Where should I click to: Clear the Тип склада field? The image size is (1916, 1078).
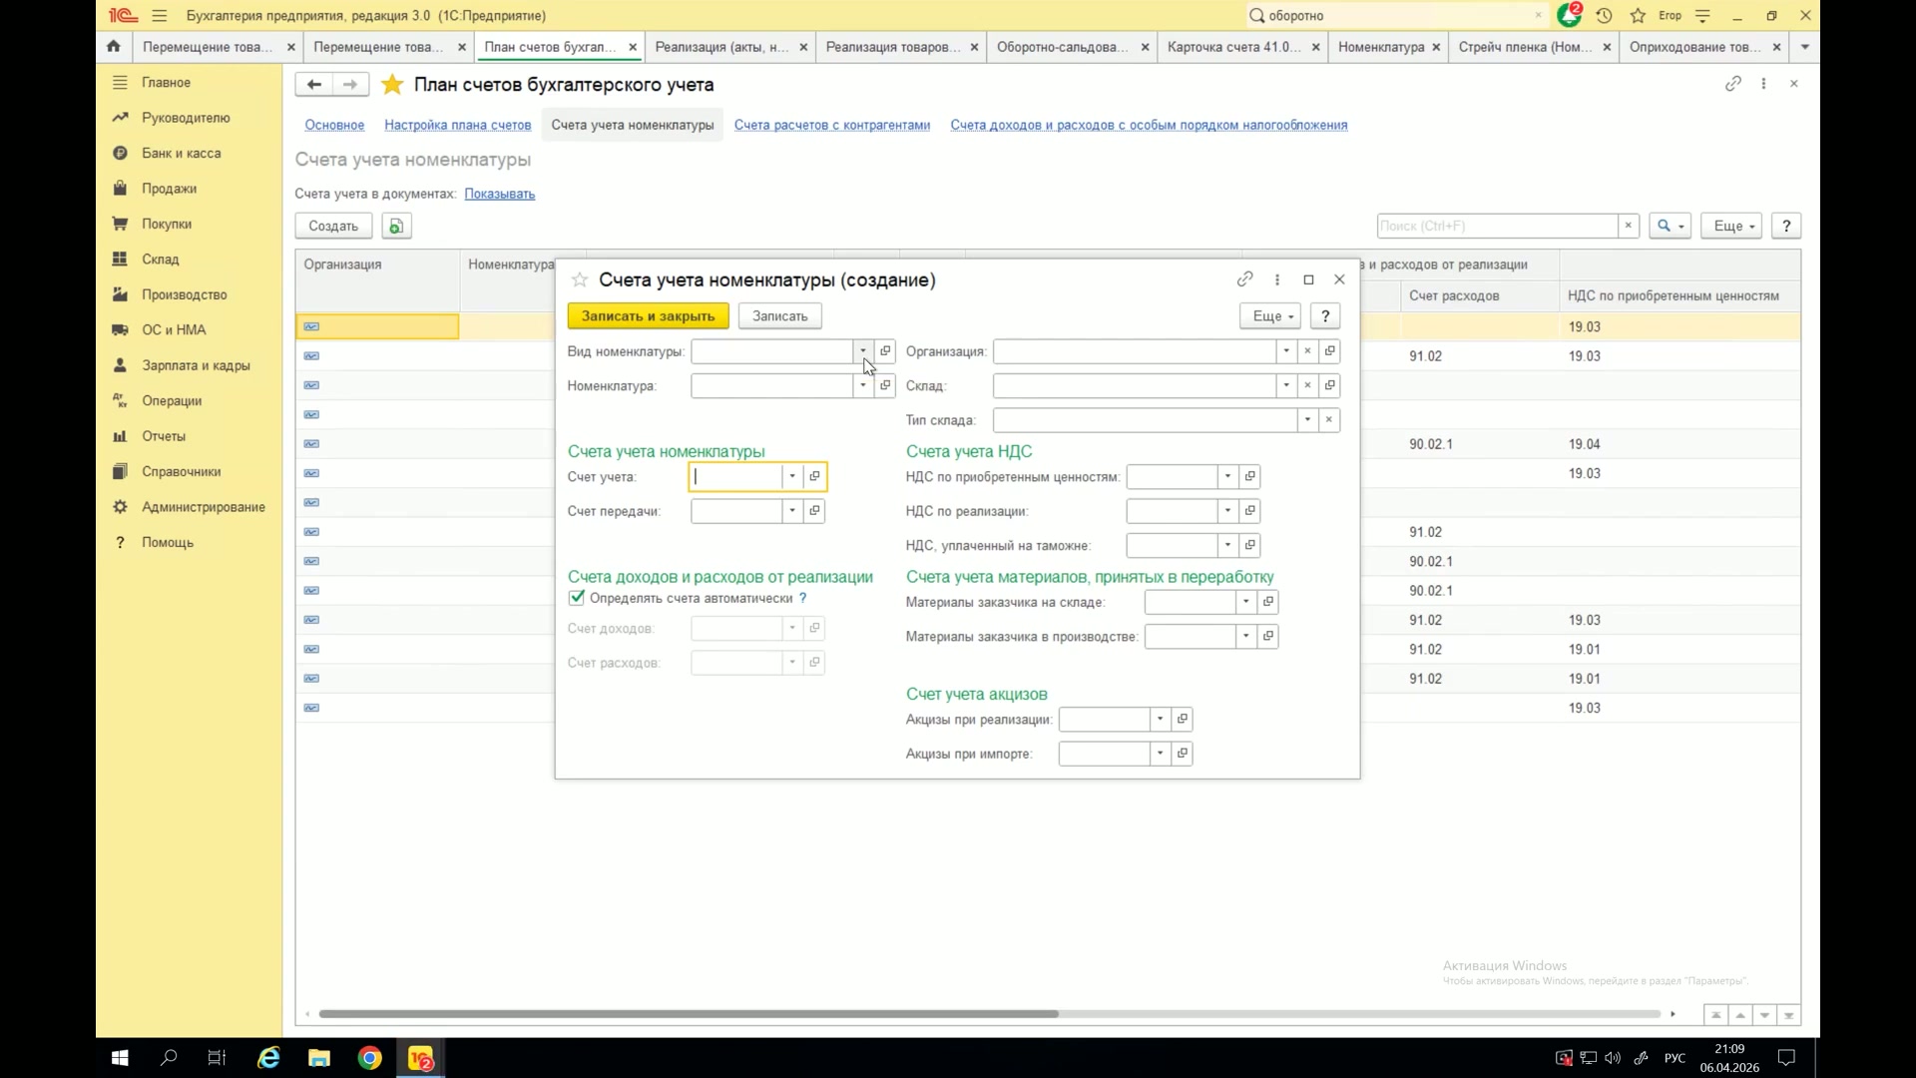coord(1329,420)
